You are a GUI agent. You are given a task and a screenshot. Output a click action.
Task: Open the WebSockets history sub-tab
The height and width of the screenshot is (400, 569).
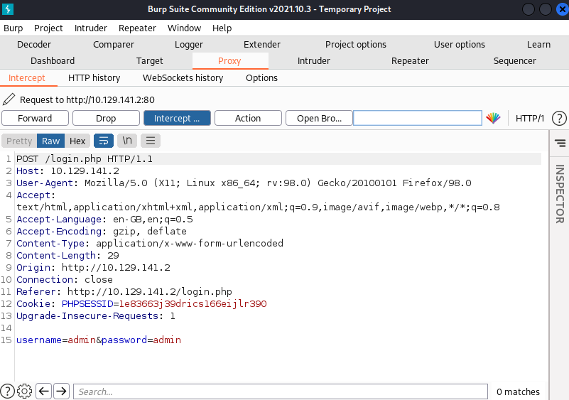pyautogui.click(x=183, y=77)
